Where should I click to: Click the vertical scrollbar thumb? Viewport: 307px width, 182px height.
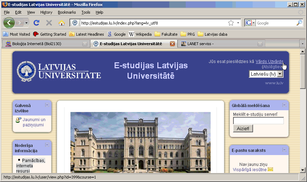tap(302, 71)
